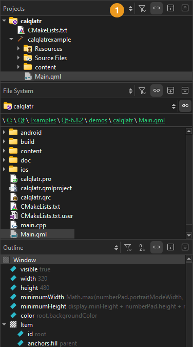Split the Projects panel view
This screenshot has width=193, height=347.
[x=170, y=8]
